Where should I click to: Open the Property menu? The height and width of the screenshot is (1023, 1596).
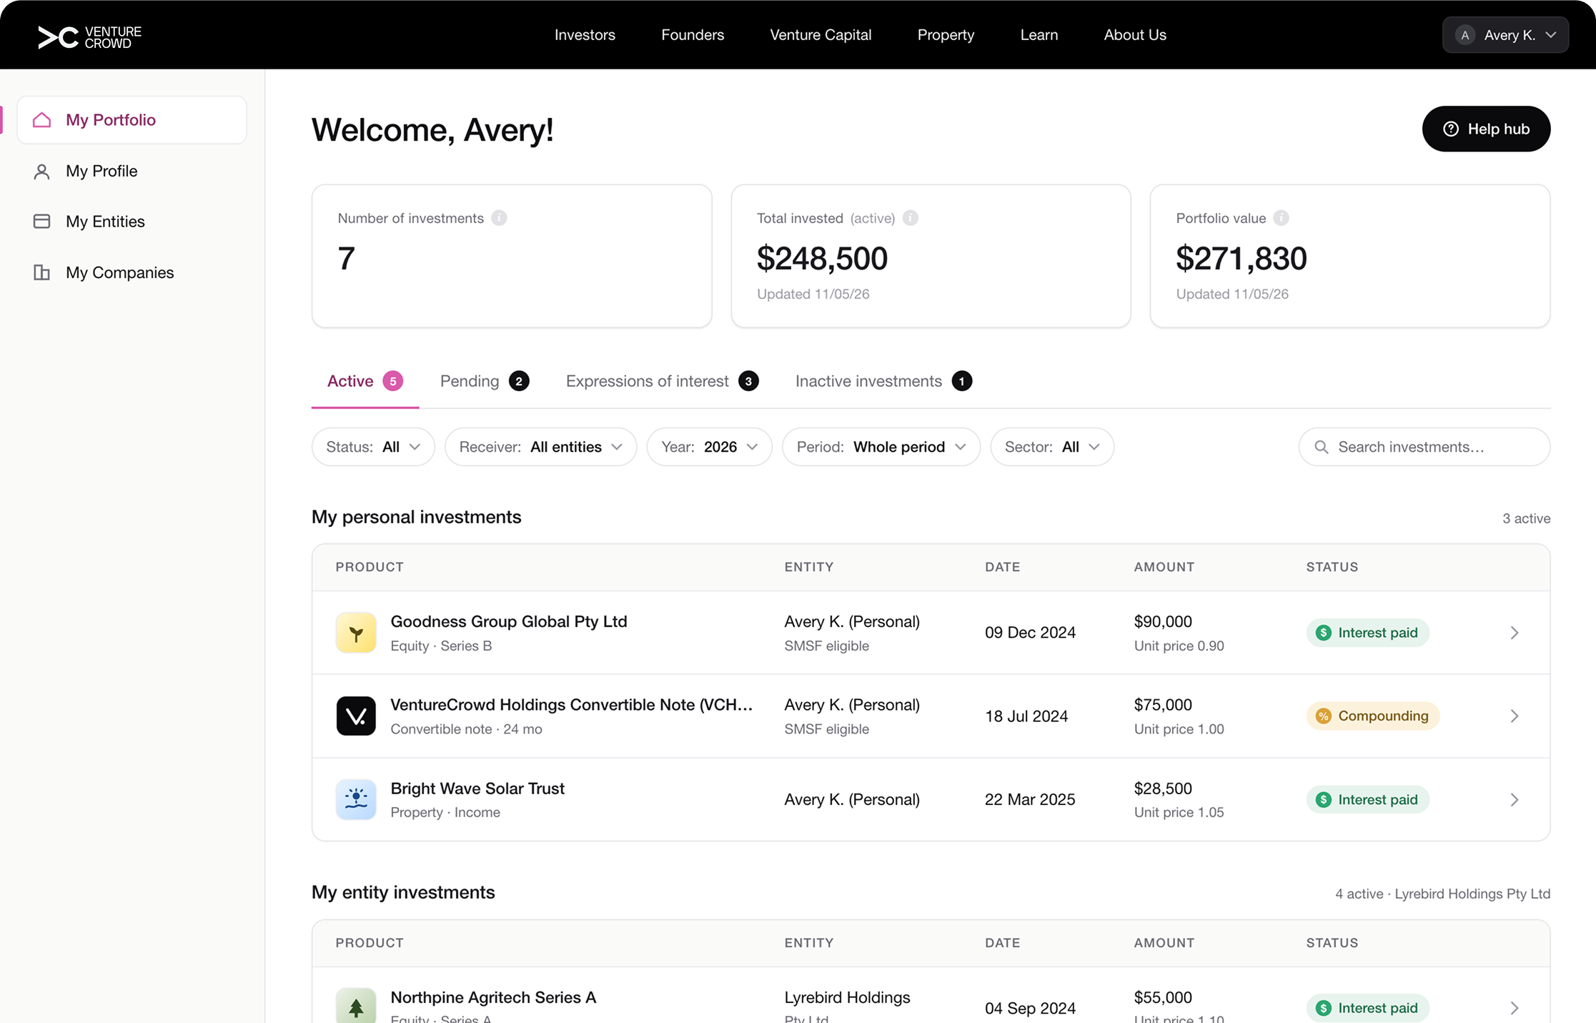click(x=946, y=35)
